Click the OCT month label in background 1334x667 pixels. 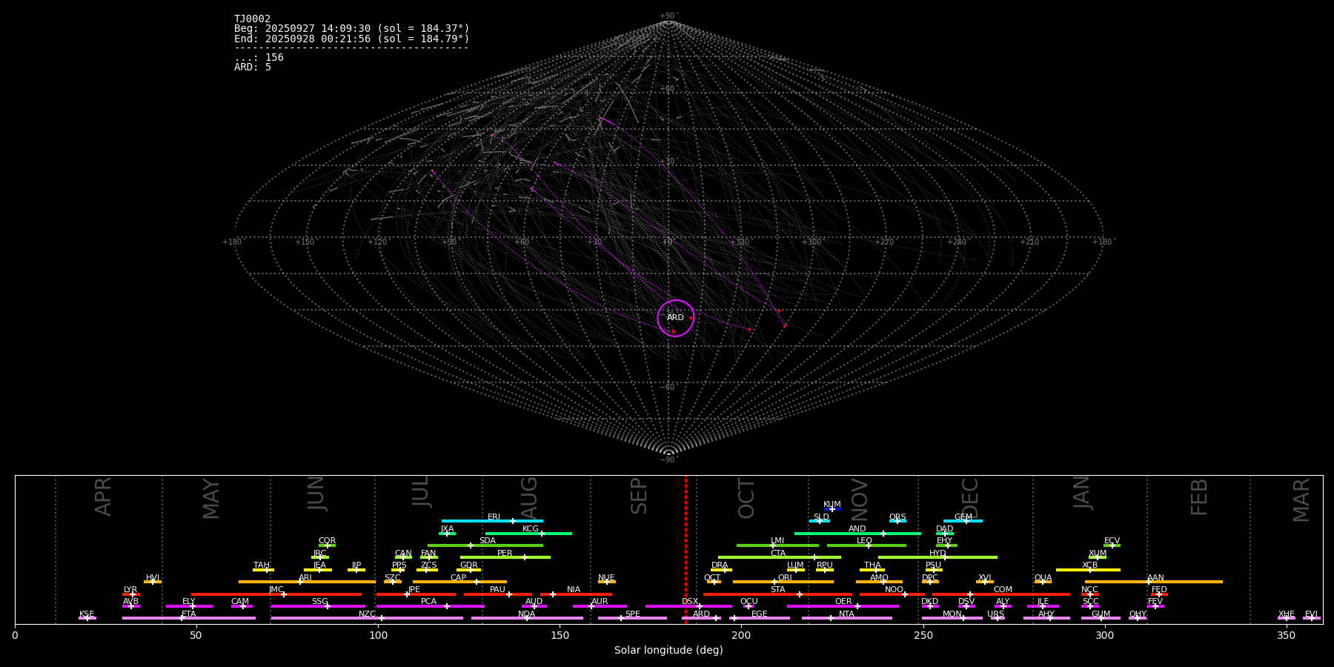click(746, 498)
